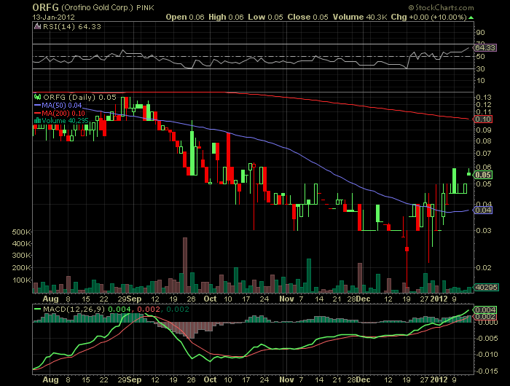Click the MACD(12,26,9) legend label

(74, 310)
